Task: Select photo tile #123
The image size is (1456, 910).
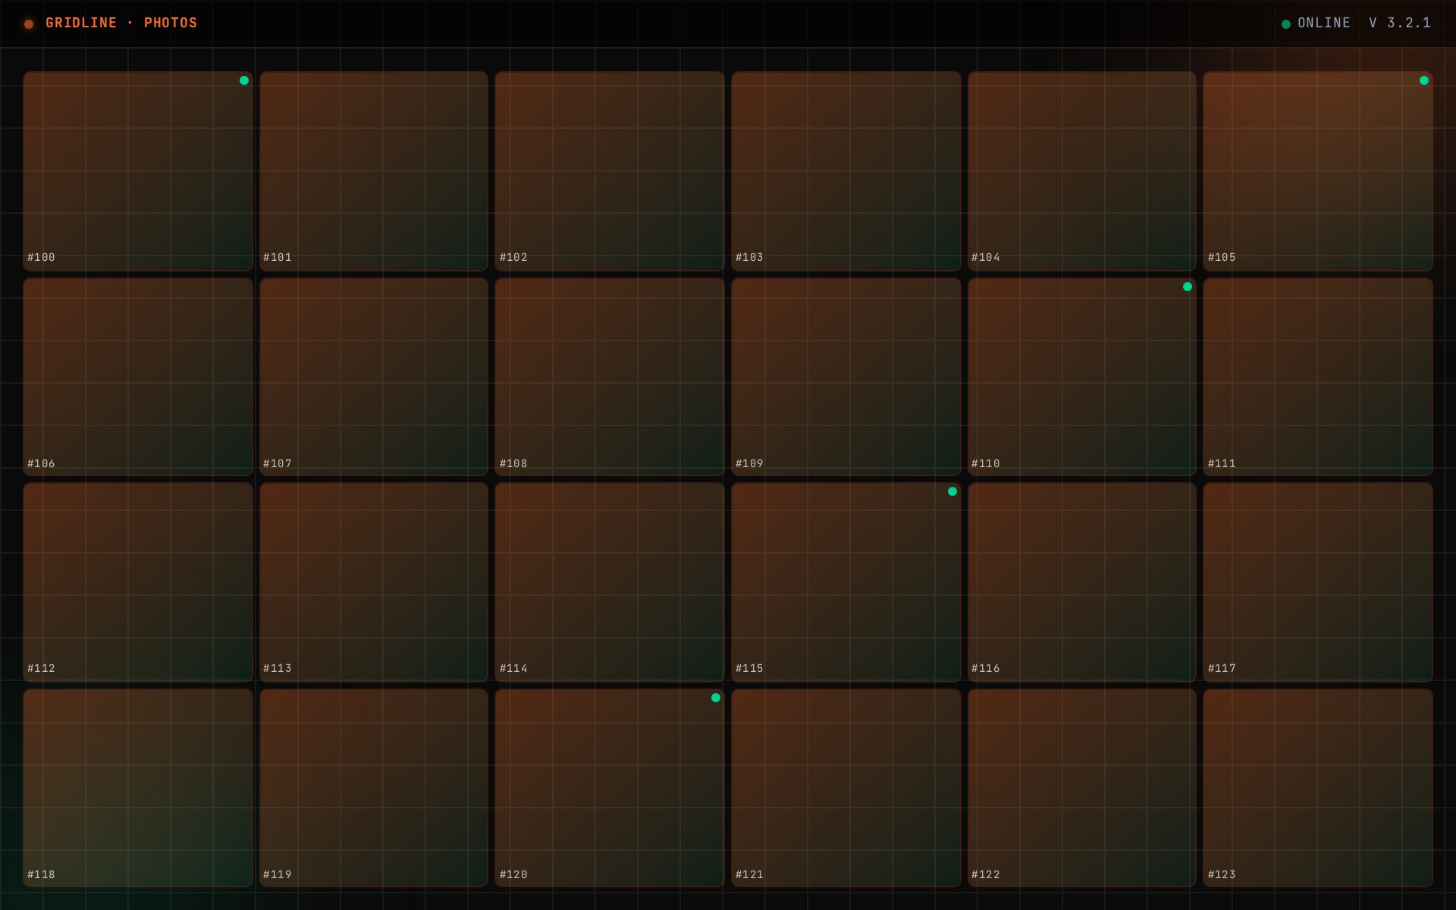Action: tap(1318, 788)
